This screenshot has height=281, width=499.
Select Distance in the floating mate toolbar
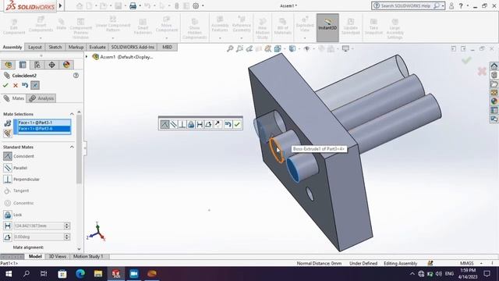tap(200, 124)
